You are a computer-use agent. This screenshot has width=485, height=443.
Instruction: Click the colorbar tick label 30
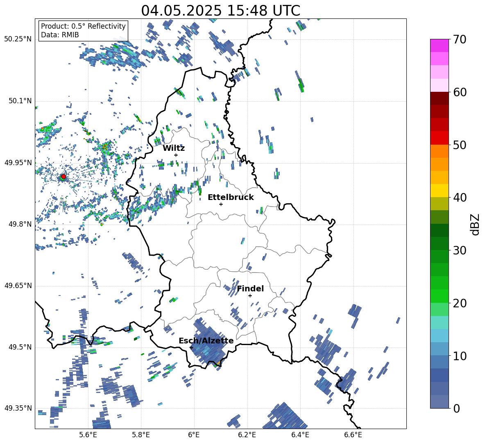(459, 250)
